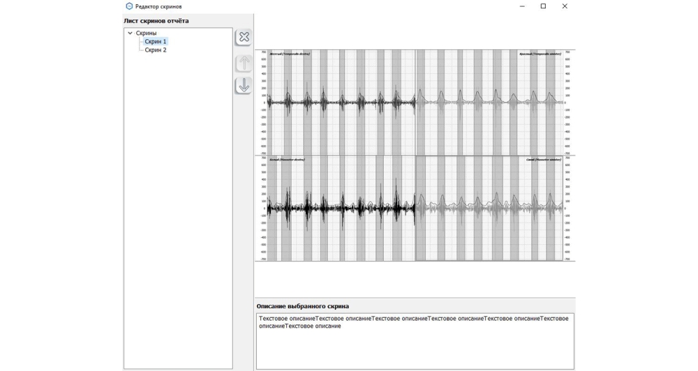Click the Редактор скринов title text

tap(158, 6)
